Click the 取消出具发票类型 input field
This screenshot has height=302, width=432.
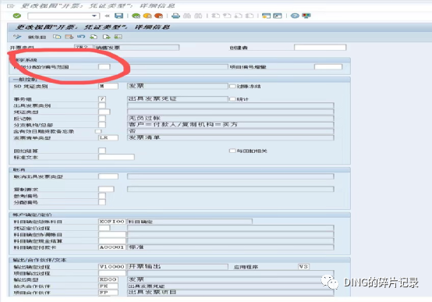pyautogui.click(x=108, y=176)
